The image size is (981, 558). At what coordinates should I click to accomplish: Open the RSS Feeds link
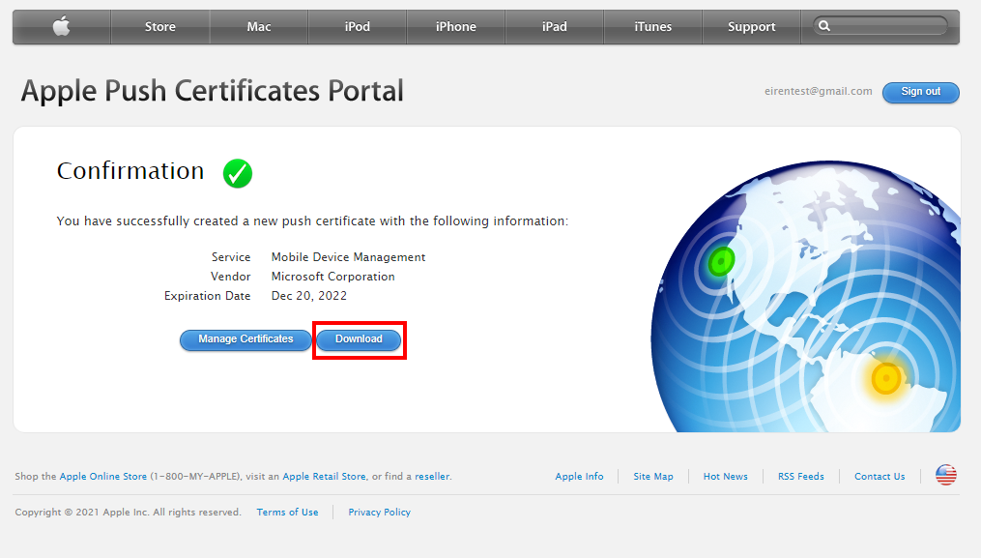801,477
